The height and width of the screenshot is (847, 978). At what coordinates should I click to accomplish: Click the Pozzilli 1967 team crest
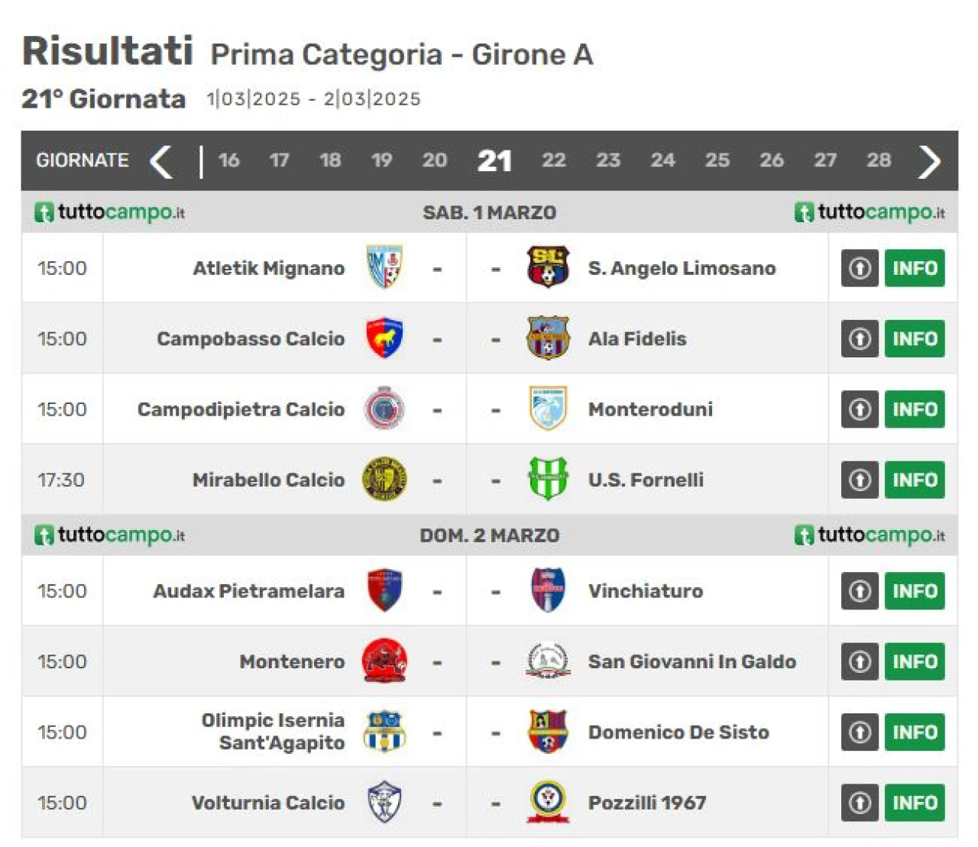click(548, 802)
